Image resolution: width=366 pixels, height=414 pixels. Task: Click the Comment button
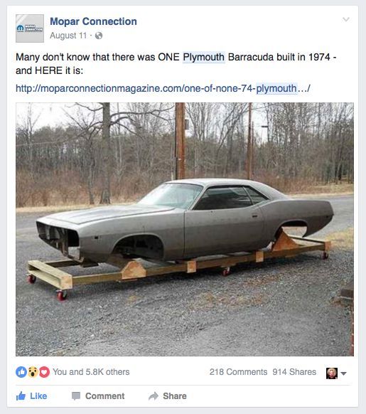click(98, 396)
